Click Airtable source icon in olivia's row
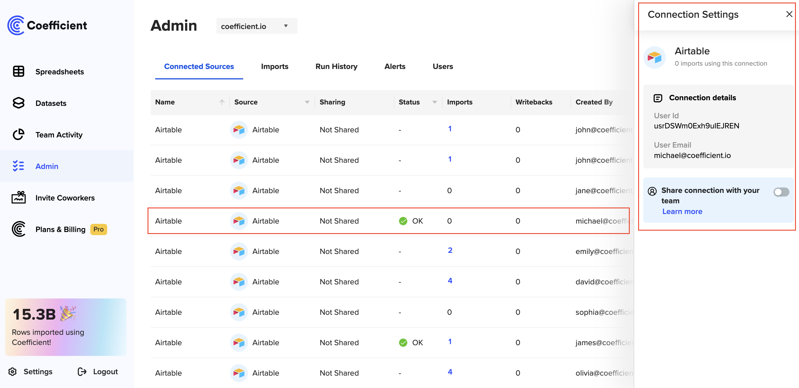Viewport: 799px width, 388px height. click(x=239, y=373)
